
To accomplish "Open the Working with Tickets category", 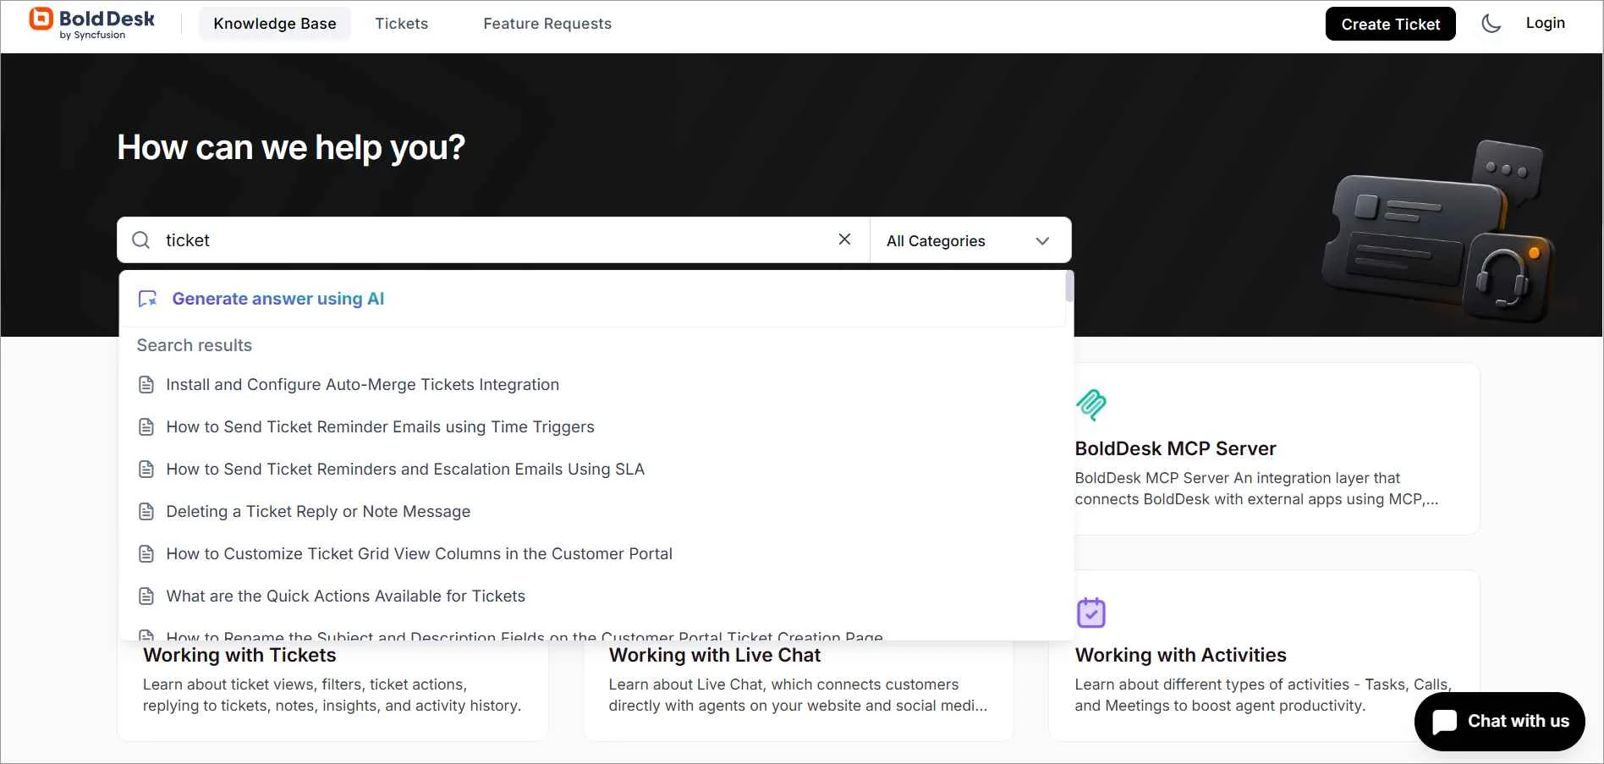I will tap(239, 655).
